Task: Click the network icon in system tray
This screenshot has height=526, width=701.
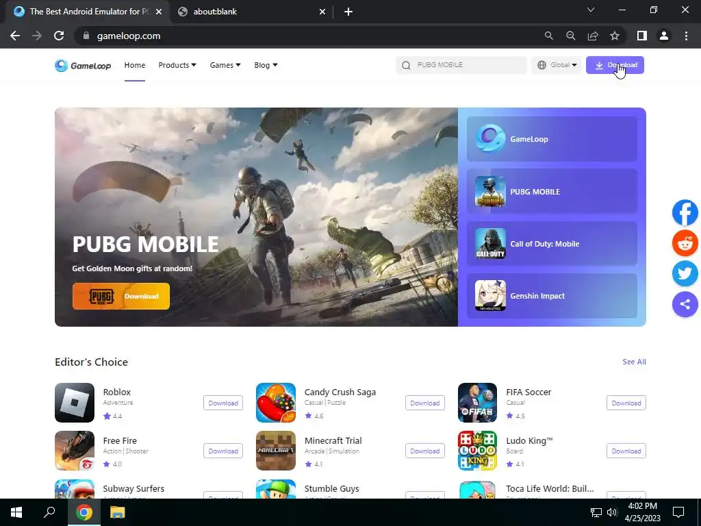Action: 596,512
